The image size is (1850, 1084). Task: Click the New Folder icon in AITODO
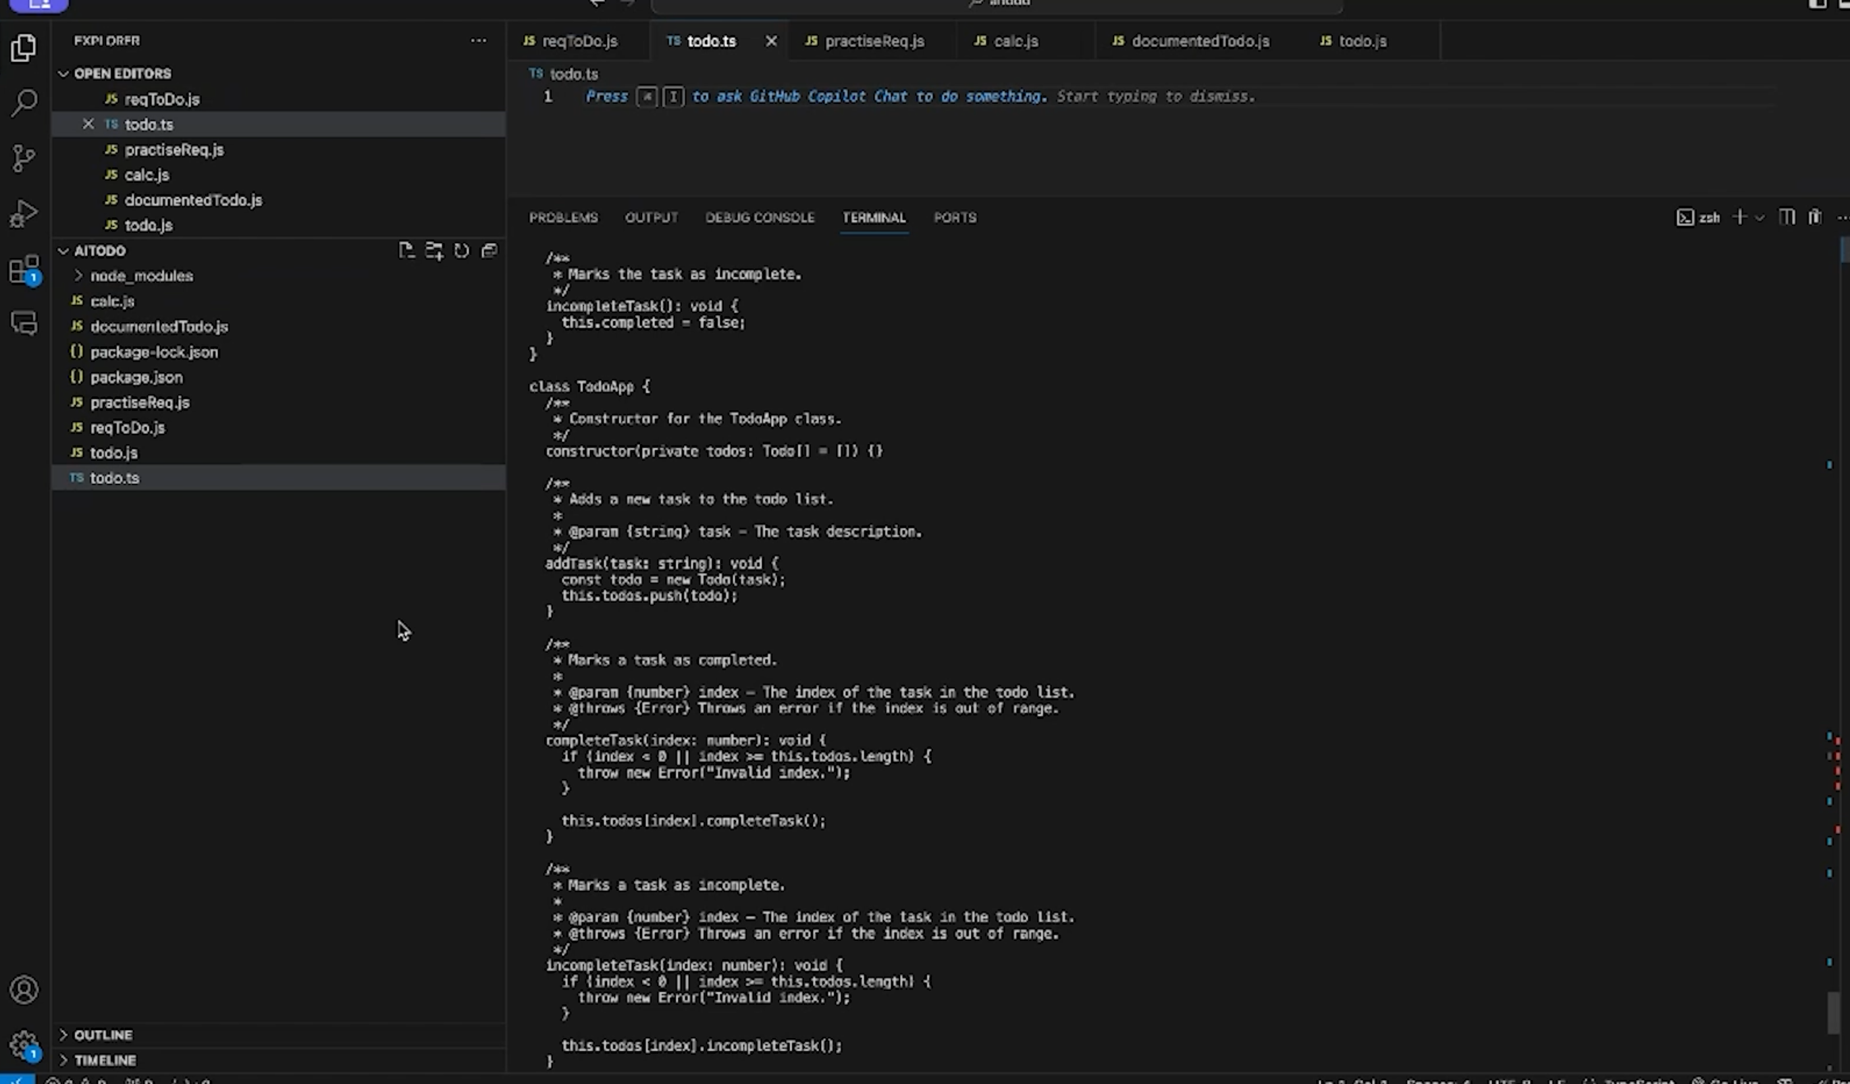[x=434, y=251]
